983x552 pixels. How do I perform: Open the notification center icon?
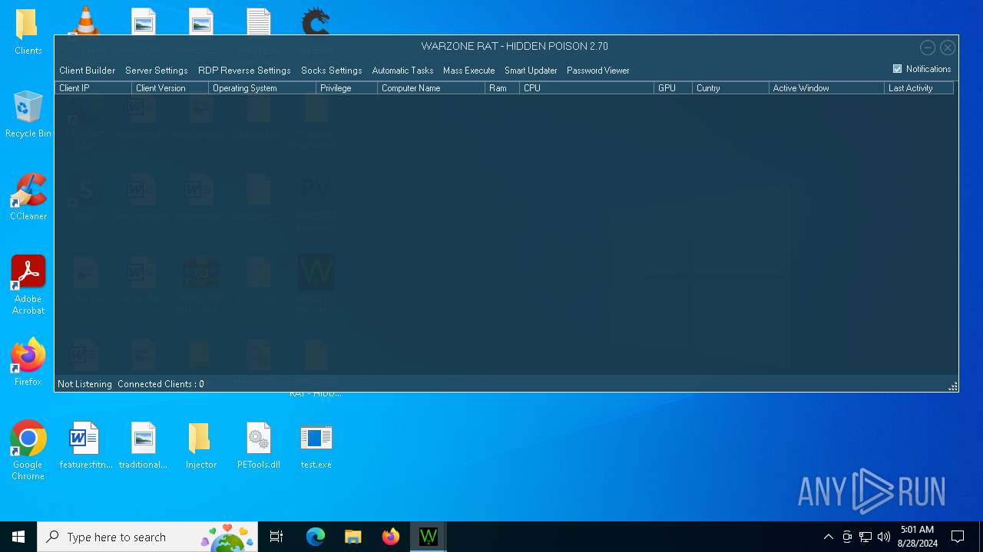(958, 537)
